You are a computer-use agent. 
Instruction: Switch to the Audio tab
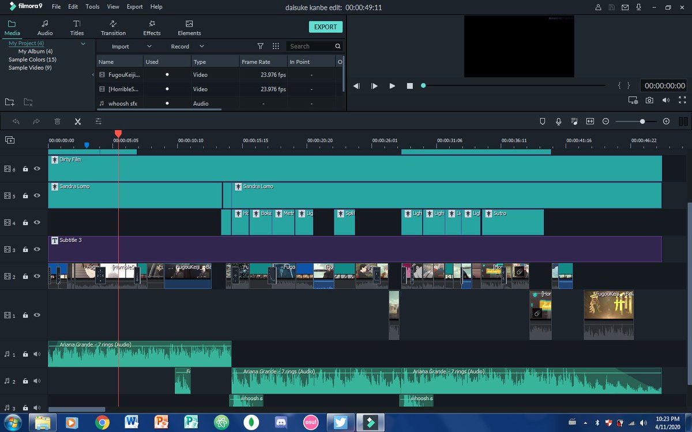(x=45, y=28)
